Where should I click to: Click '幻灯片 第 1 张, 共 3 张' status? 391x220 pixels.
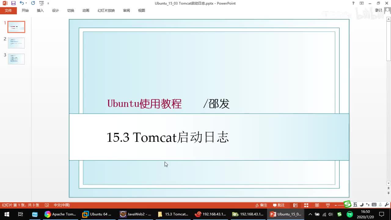click(x=21, y=205)
